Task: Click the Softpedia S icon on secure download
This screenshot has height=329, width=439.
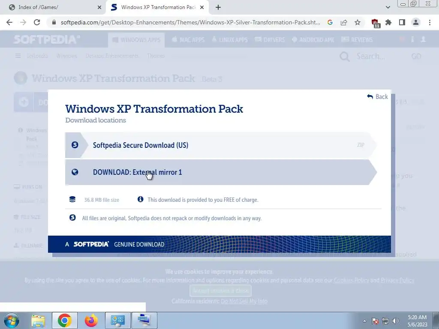Action: tap(75, 145)
